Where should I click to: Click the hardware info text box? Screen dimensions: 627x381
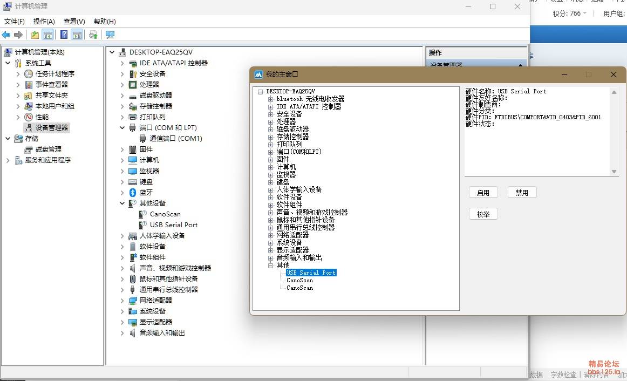(541, 132)
